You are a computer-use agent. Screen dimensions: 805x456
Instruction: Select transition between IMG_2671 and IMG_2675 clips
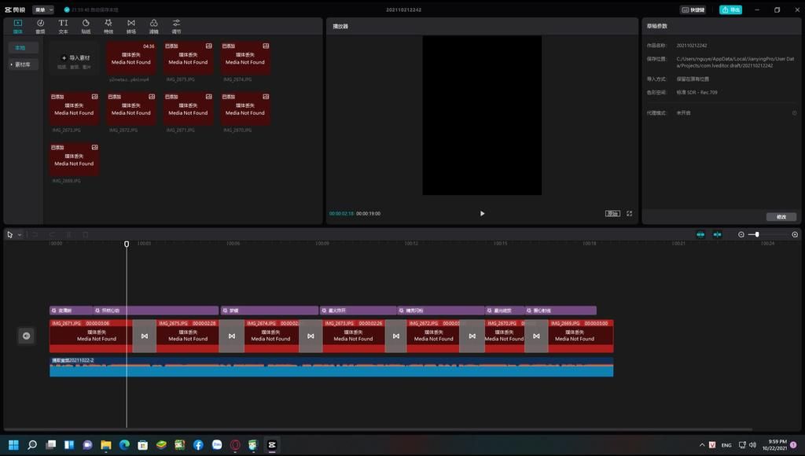click(x=145, y=336)
